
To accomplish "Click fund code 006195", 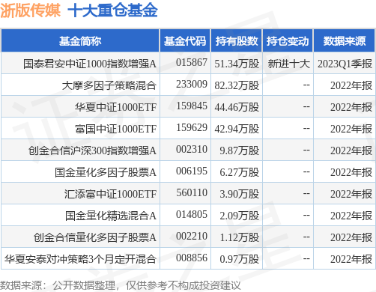I will pos(192,171).
